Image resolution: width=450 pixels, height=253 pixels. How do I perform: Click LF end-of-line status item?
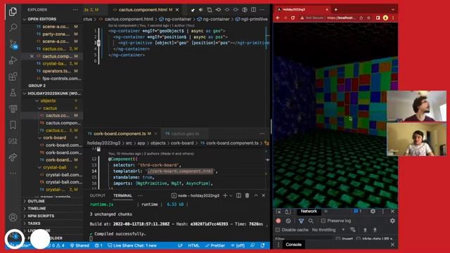[x=180, y=245]
